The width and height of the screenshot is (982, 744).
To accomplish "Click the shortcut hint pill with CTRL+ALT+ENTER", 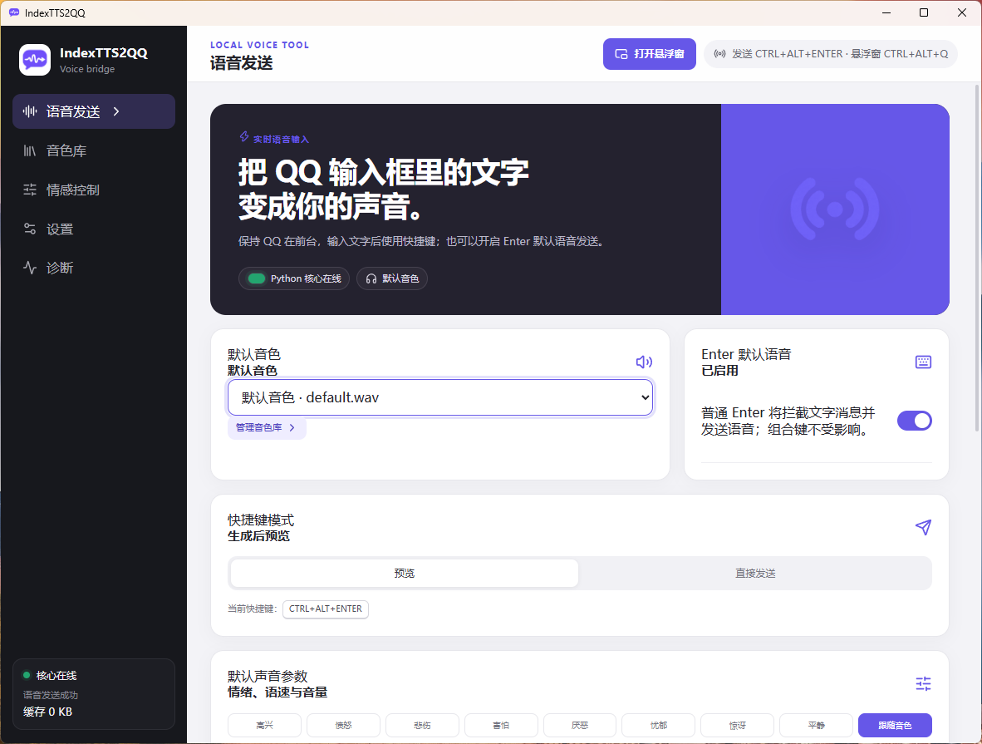I will click(831, 54).
